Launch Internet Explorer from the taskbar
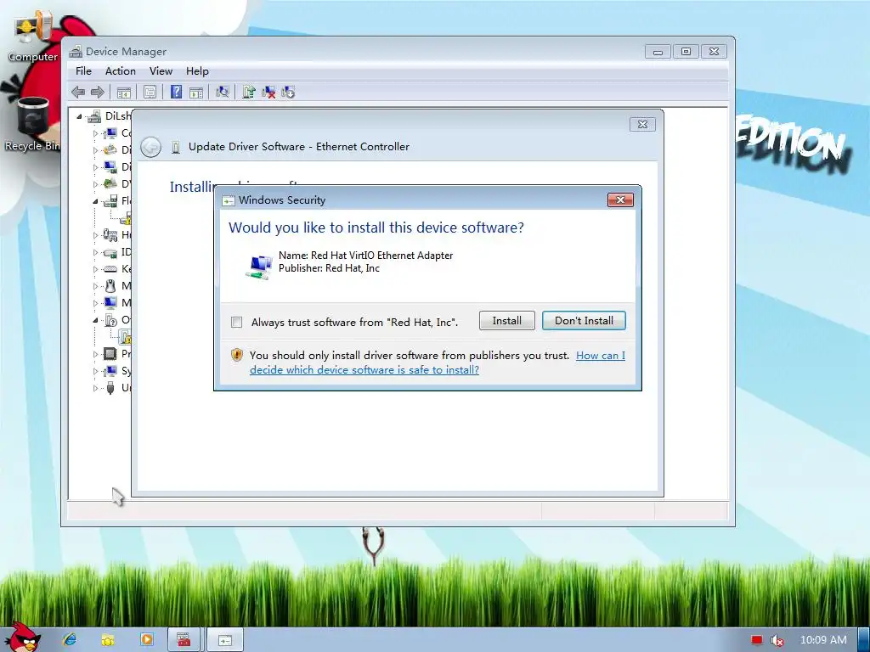Image resolution: width=870 pixels, height=652 pixels. 70,639
